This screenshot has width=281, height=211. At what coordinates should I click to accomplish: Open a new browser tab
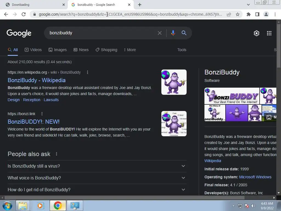click(140, 5)
